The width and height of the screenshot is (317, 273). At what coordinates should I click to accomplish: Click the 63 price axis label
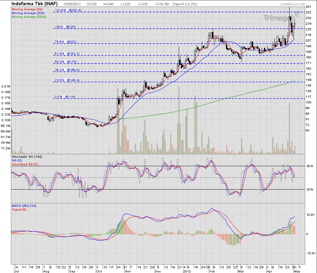point(308,130)
